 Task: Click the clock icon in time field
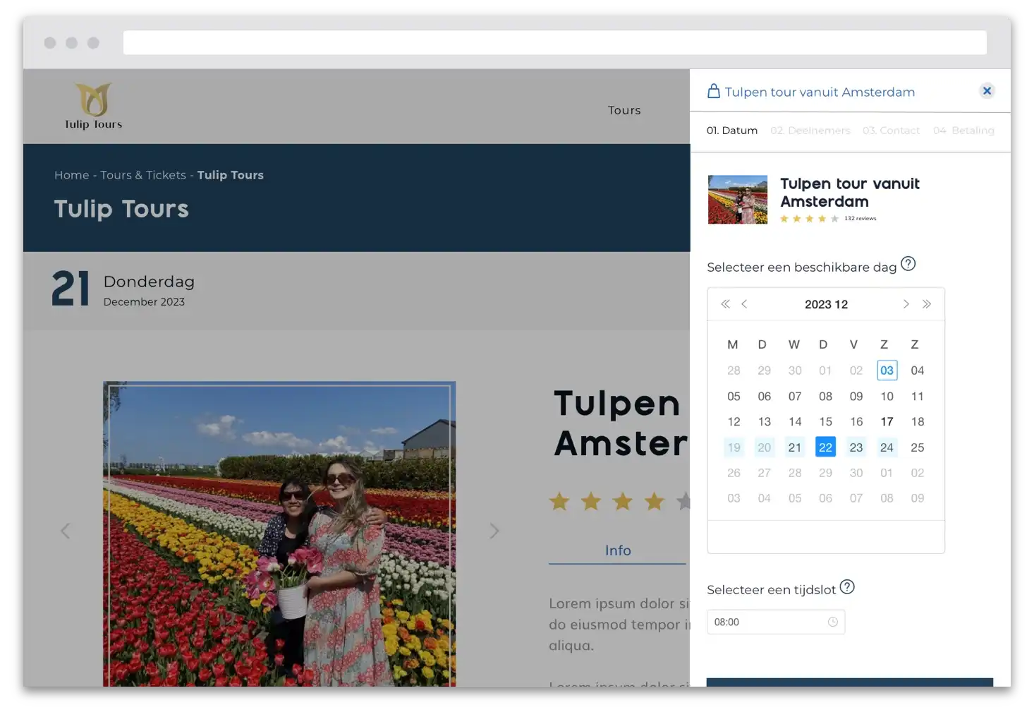pos(833,622)
